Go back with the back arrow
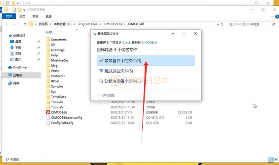279x165 pixels. click(x=7, y=24)
